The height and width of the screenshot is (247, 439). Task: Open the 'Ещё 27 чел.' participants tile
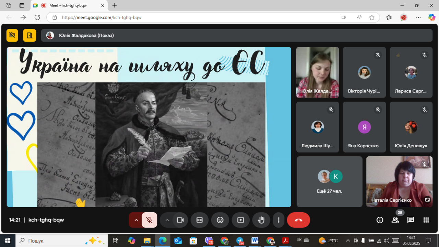coord(329,182)
